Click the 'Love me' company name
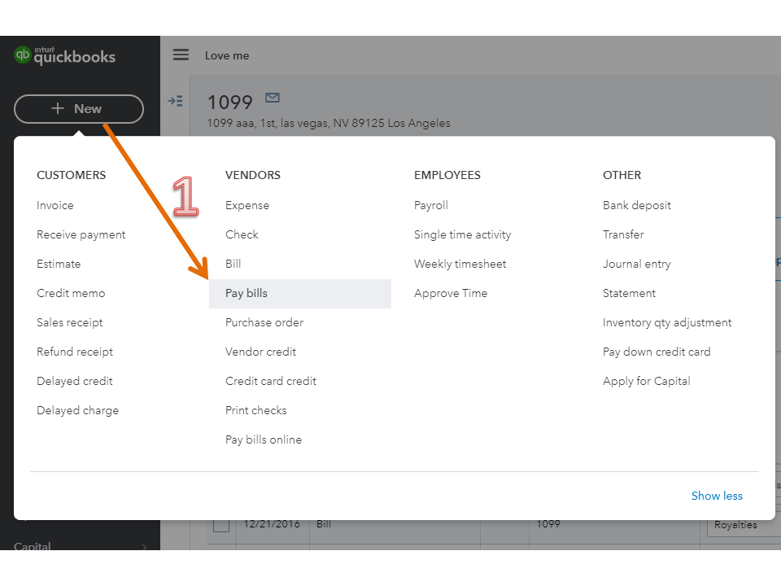 227,56
